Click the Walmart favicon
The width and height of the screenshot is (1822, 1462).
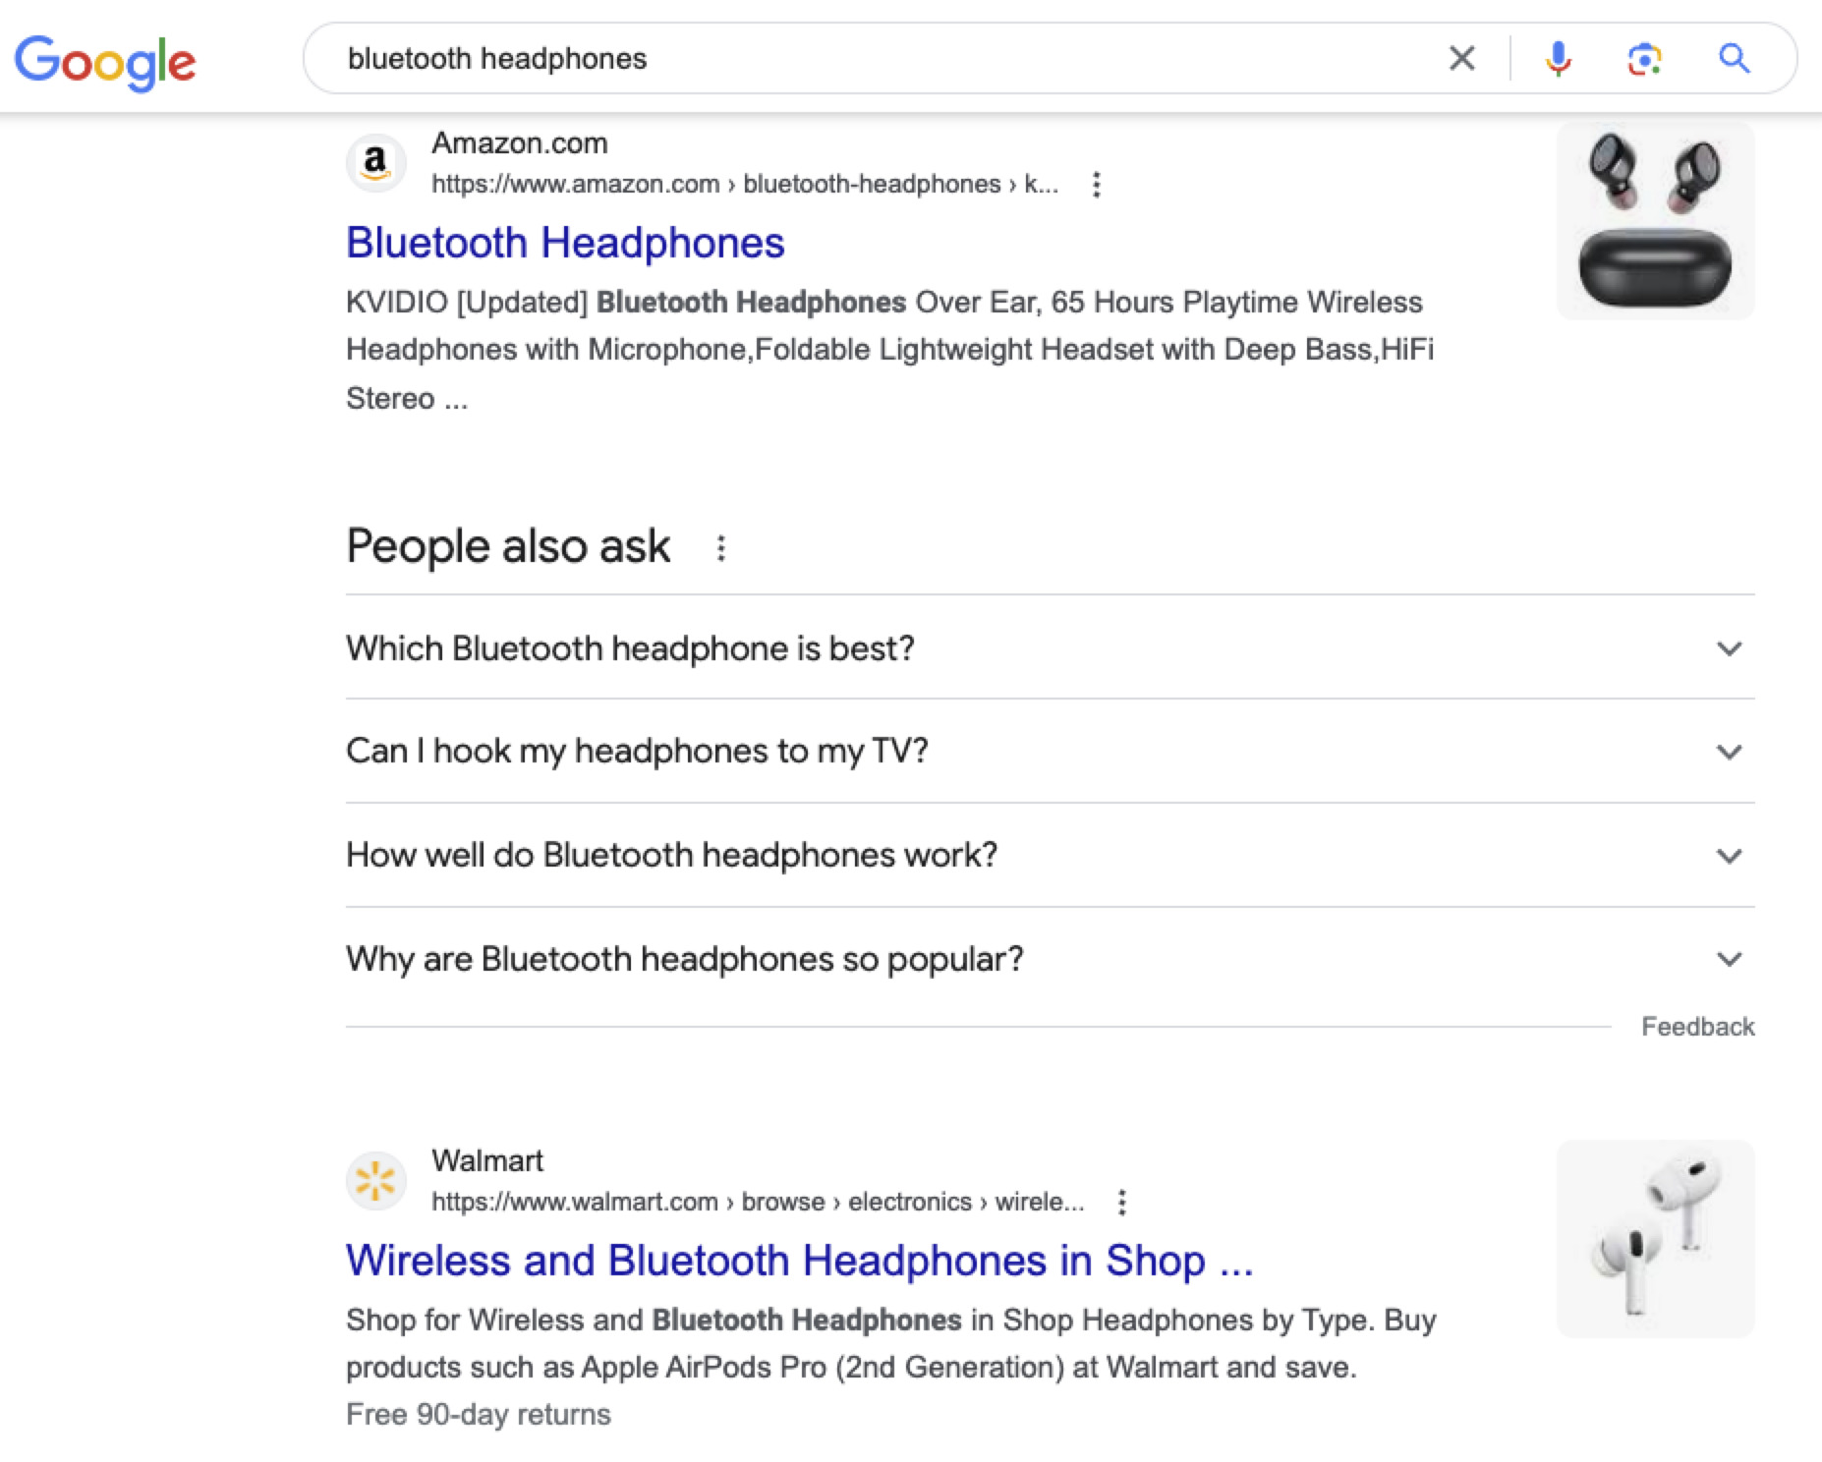pos(376,1180)
